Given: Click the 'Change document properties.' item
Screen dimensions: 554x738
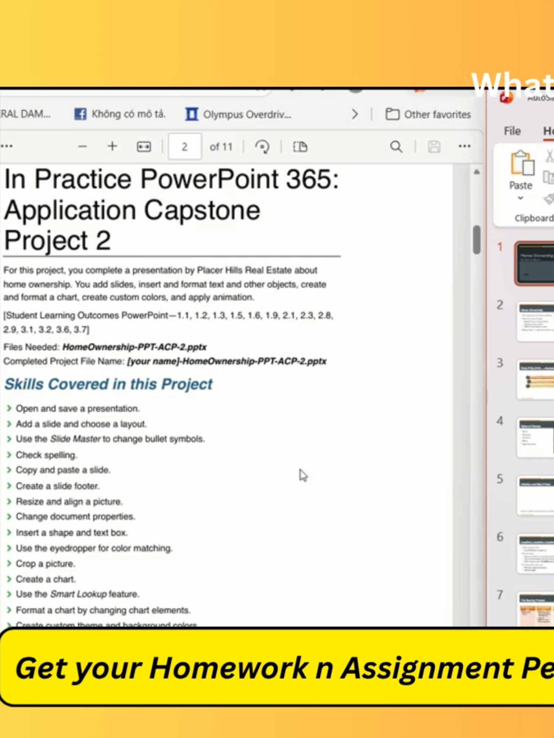Looking at the screenshot, I should click(x=76, y=517).
